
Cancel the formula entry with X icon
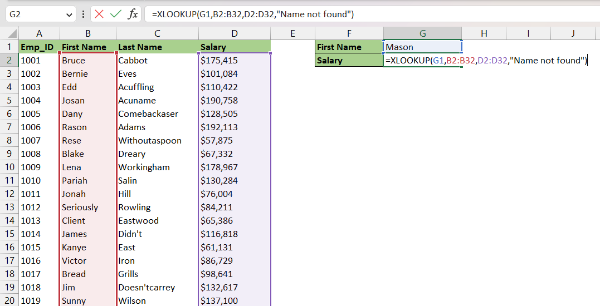99,14
